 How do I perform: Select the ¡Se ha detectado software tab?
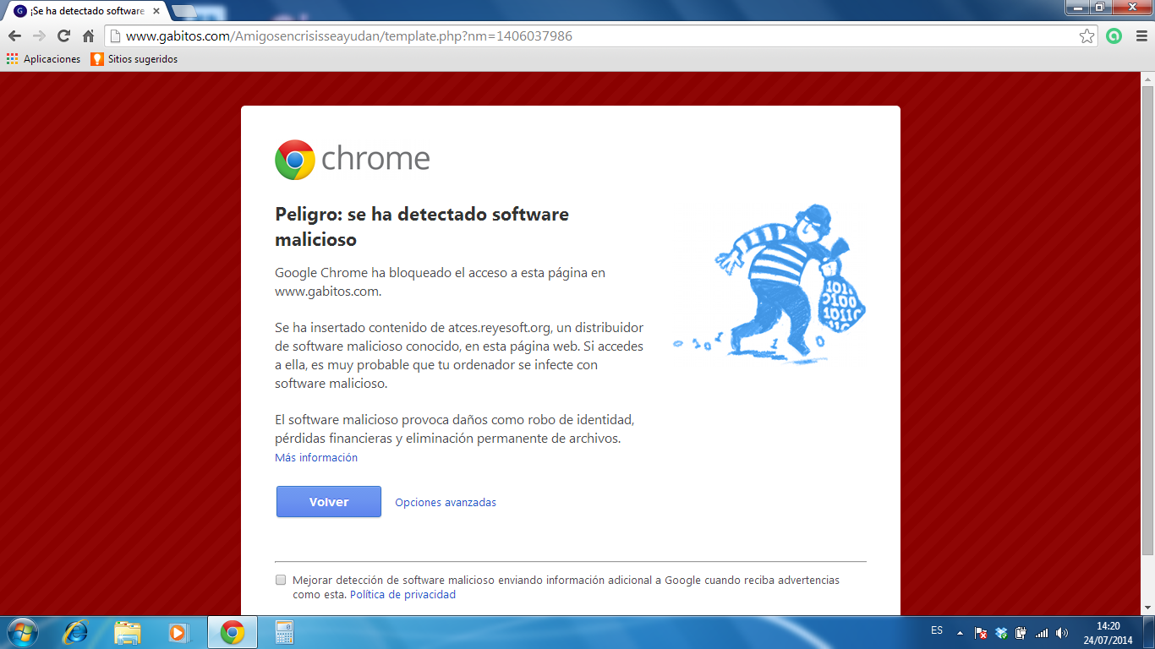pos(86,11)
